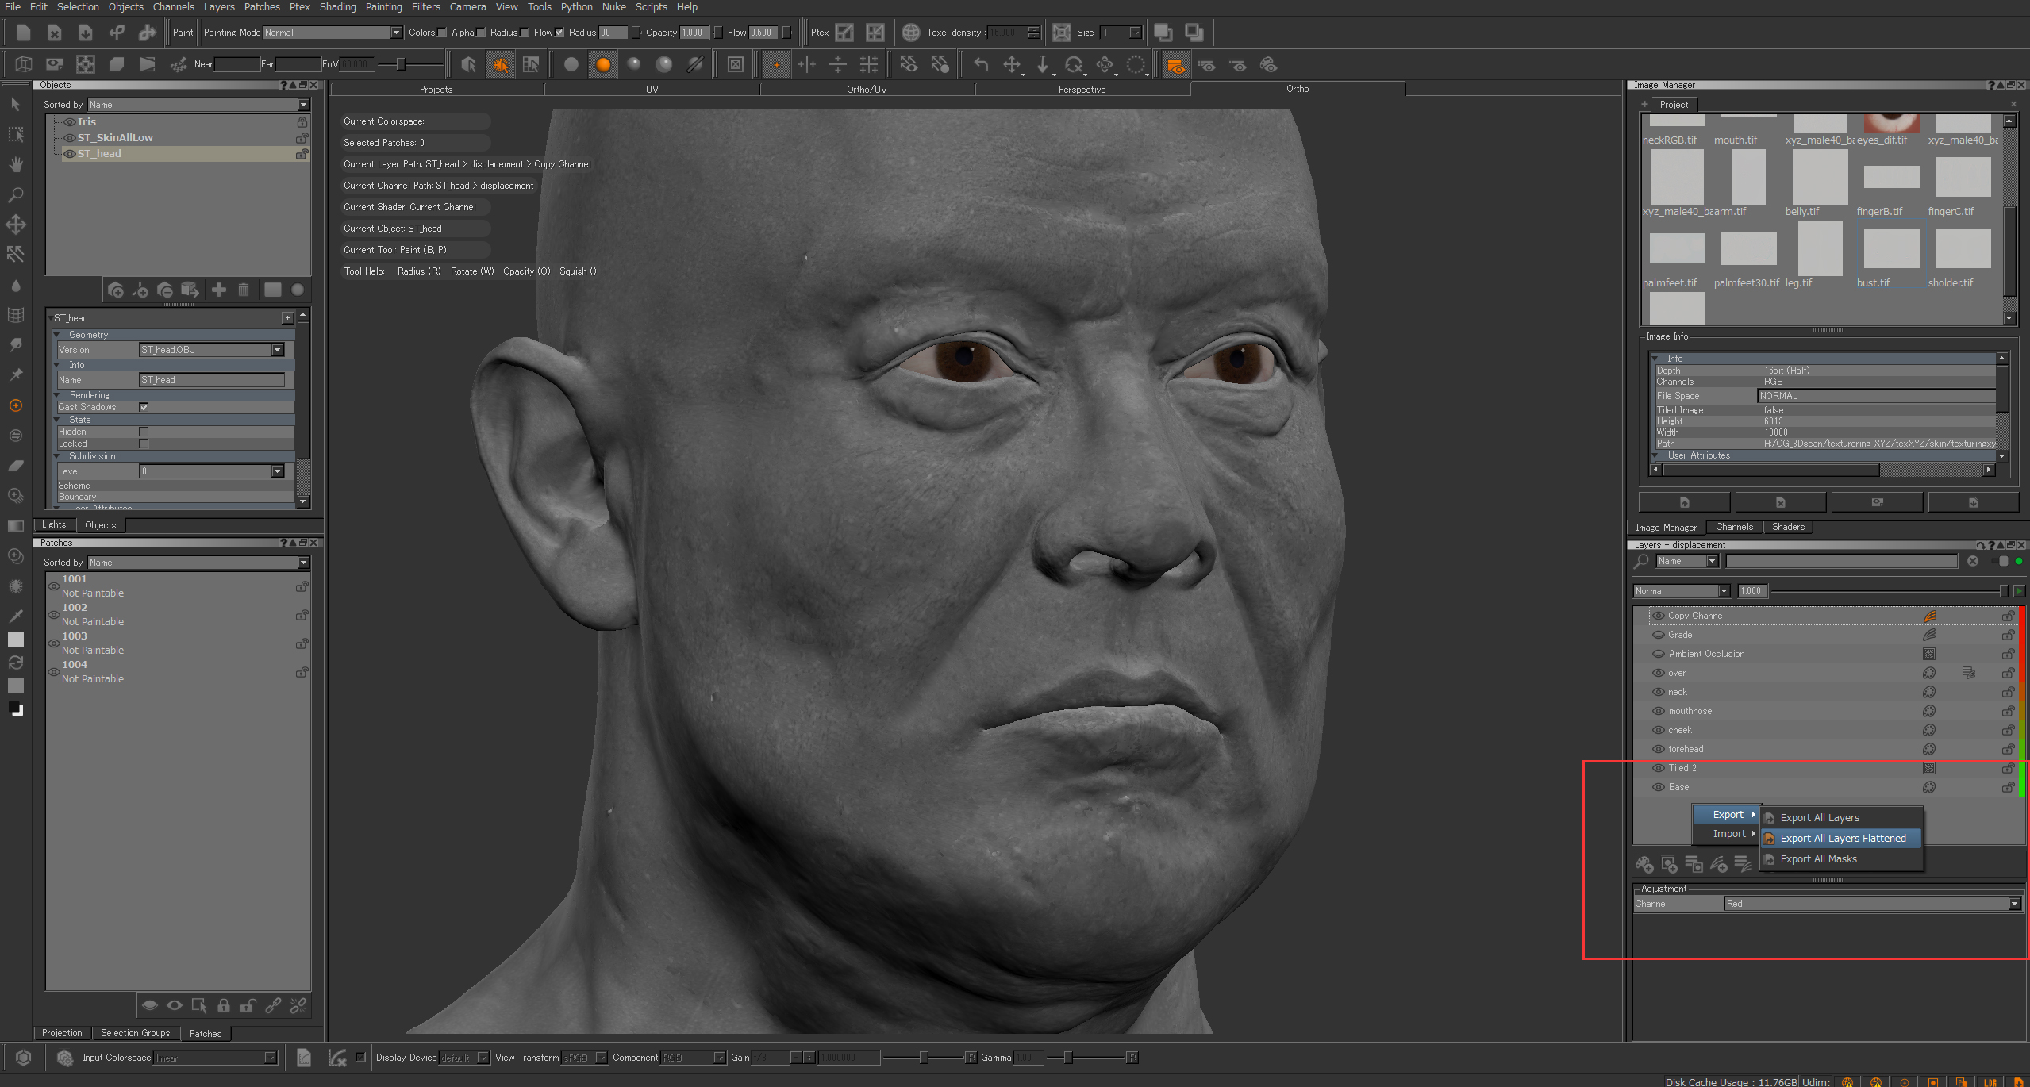Click the Texel density globe icon
2030x1087 pixels.
[x=910, y=33]
